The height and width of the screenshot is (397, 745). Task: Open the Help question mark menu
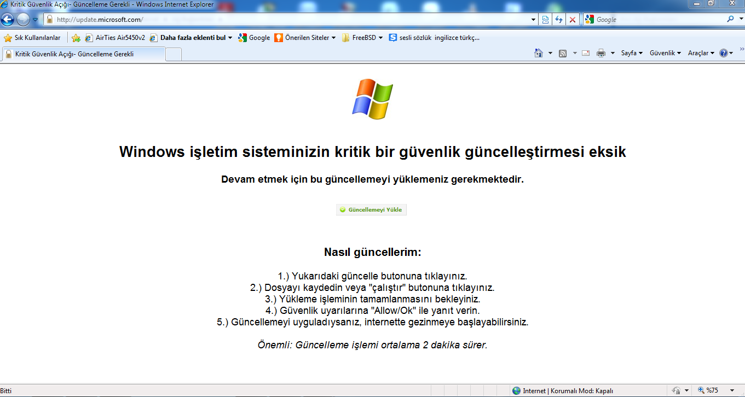pos(726,53)
